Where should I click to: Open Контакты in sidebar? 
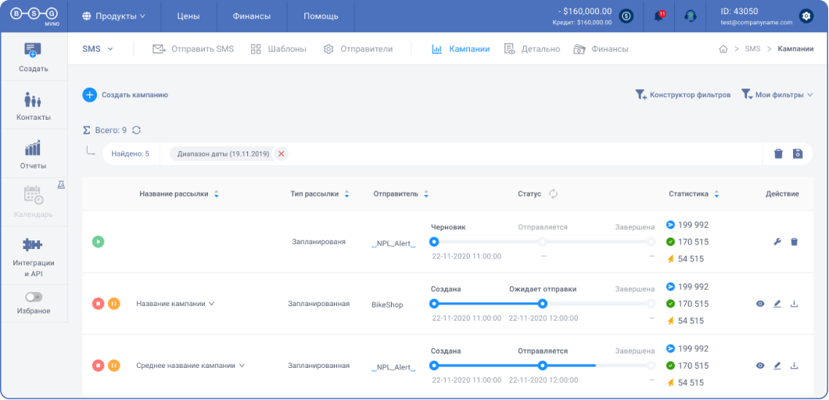point(34,106)
